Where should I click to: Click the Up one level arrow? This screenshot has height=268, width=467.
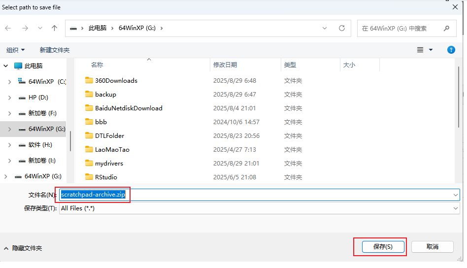(54, 28)
